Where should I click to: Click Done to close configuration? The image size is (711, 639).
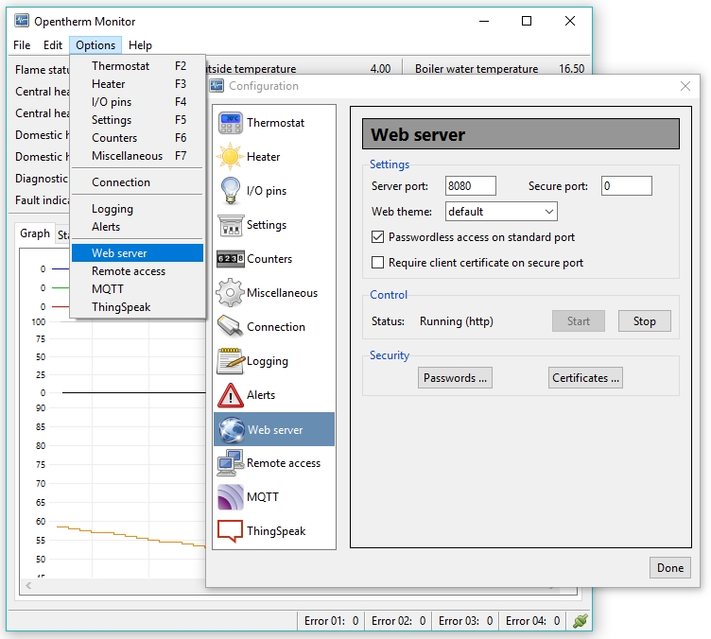coord(670,568)
